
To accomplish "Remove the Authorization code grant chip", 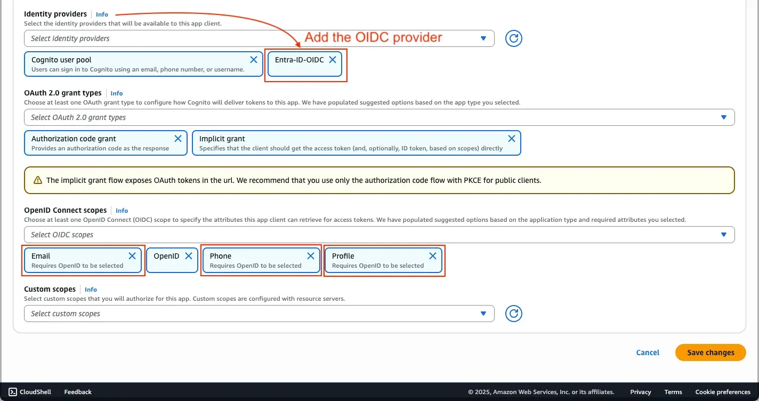I will 178,139.
